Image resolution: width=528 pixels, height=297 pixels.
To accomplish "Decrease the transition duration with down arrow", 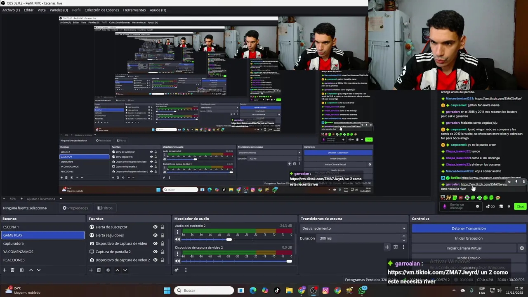I will [404, 240].
